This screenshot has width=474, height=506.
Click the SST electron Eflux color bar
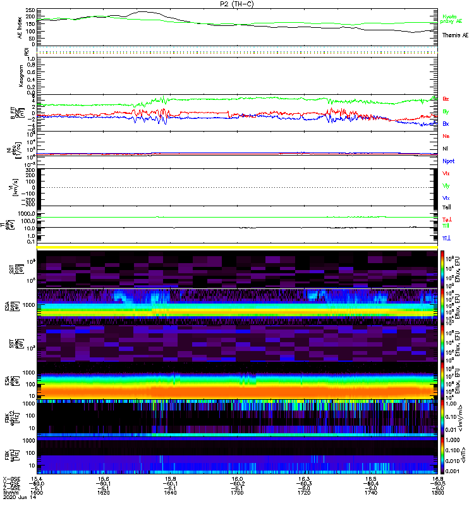point(442,343)
